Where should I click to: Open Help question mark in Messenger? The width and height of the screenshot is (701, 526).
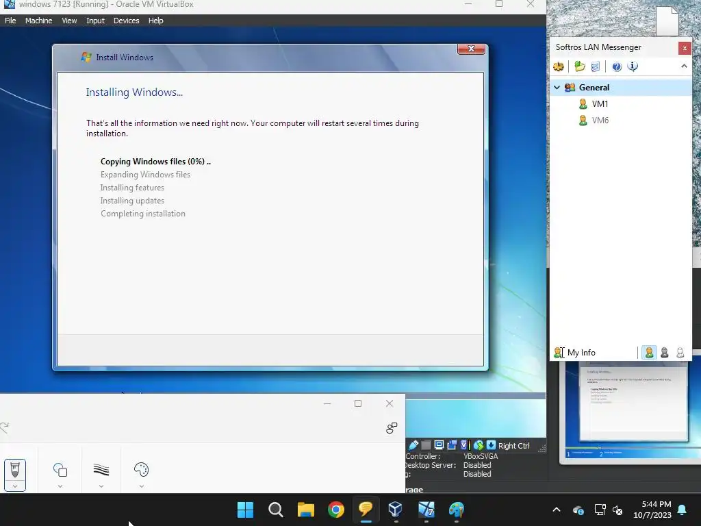(x=617, y=66)
